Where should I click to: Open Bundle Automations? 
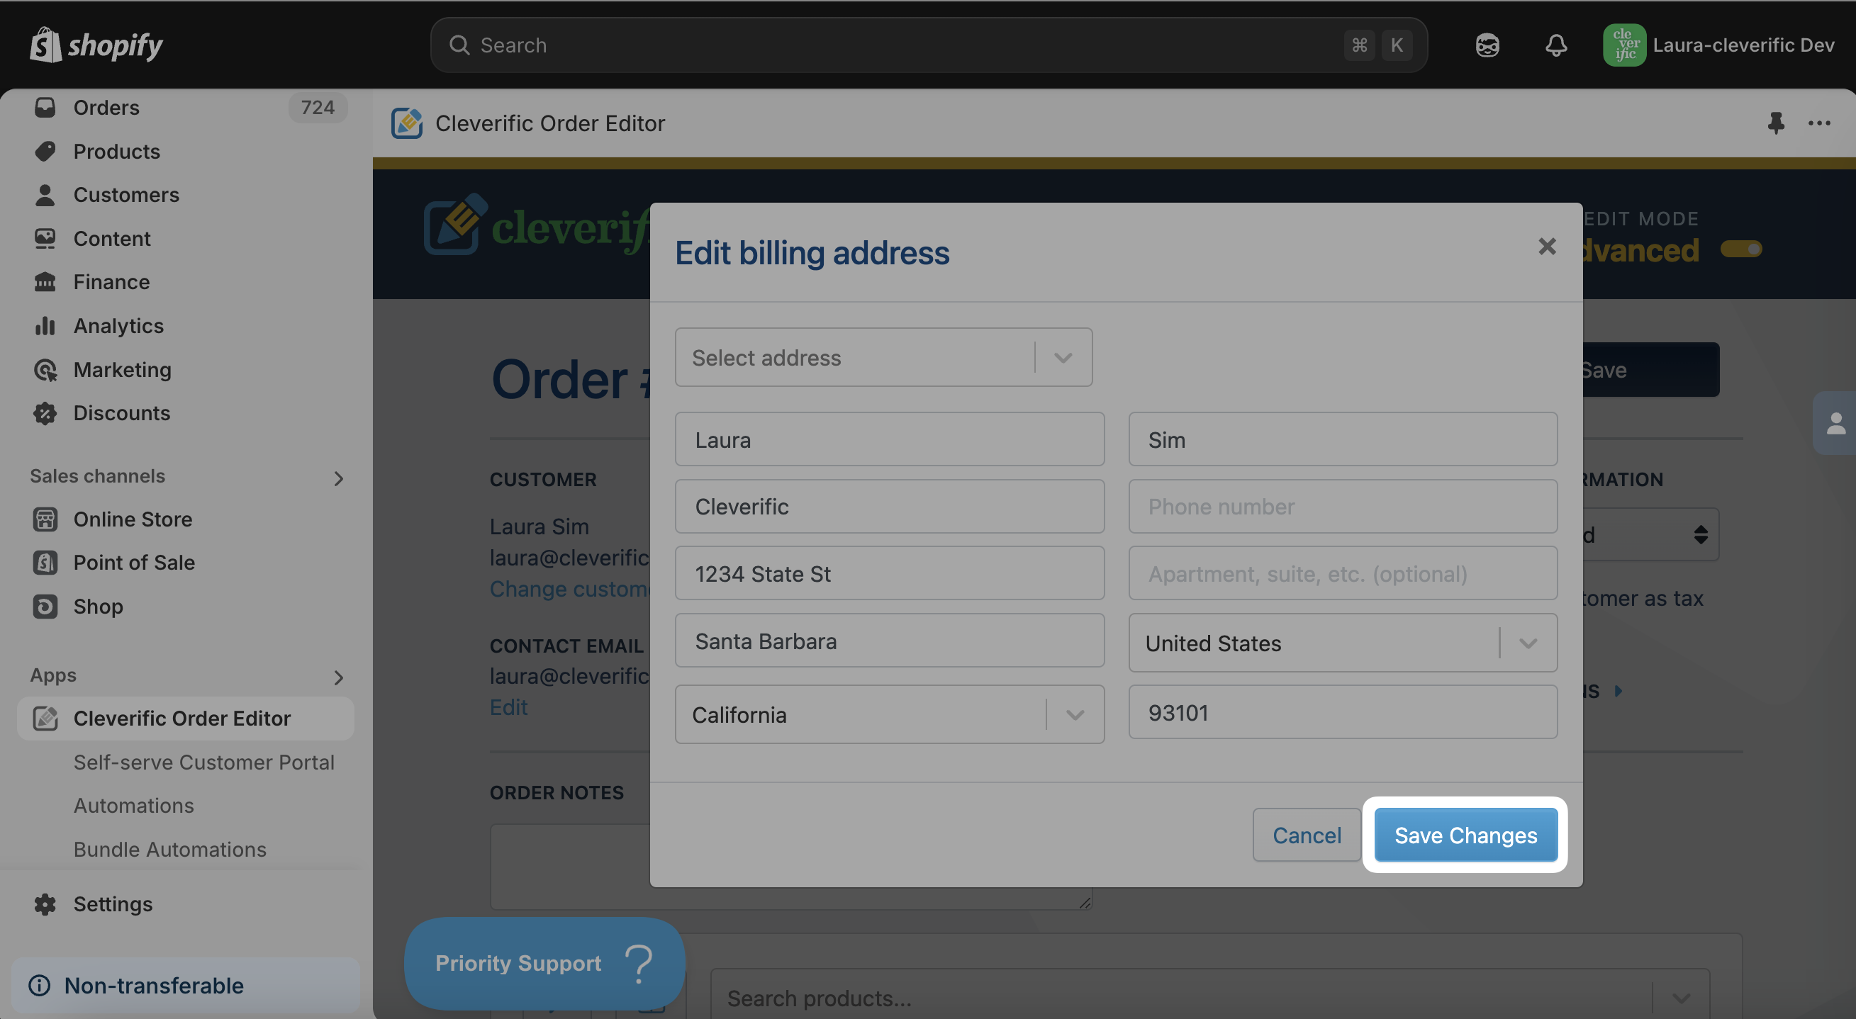click(x=170, y=849)
